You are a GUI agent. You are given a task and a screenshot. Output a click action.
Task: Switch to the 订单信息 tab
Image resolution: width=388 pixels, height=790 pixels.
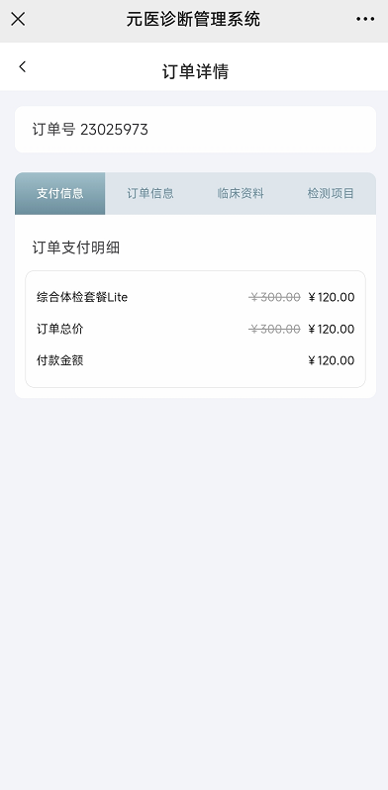pos(150,193)
